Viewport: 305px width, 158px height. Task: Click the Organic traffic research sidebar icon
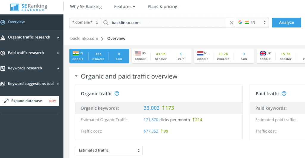(x=3, y=38)
